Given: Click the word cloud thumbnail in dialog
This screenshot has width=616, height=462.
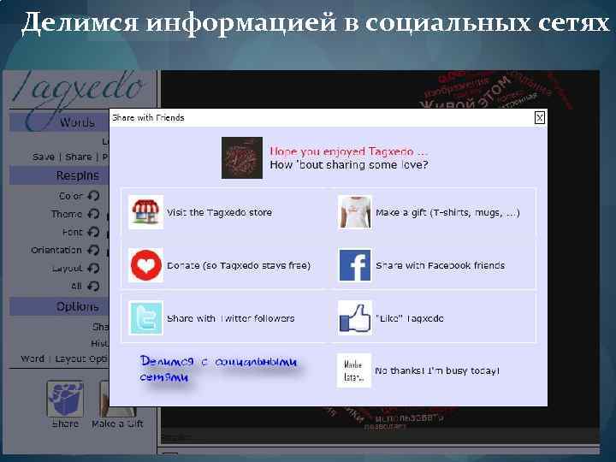Looking at the screenshot, I should (242, 157).
